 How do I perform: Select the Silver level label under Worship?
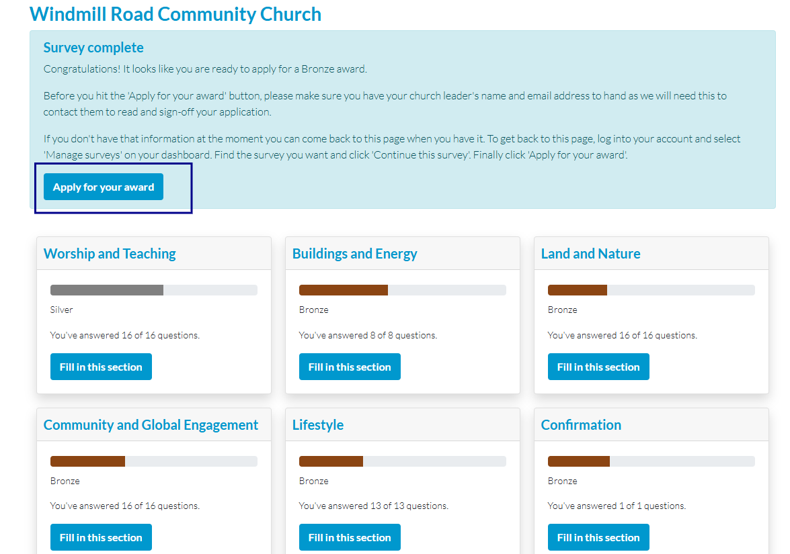(x=61, y=310)
